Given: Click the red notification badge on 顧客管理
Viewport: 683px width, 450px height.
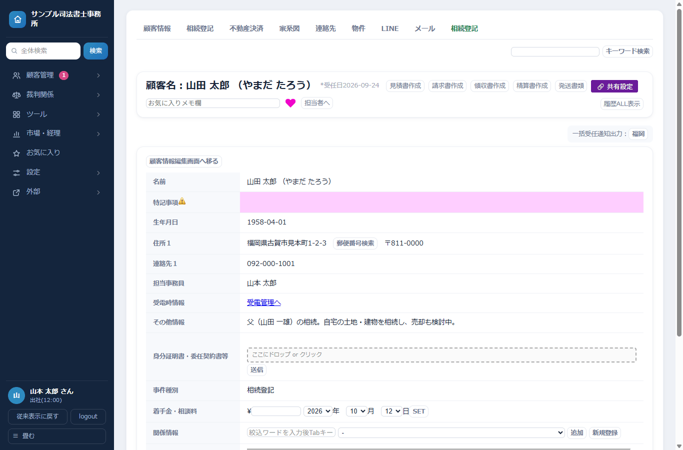Looking at the screenshot, I should click(x=63, y=75).
